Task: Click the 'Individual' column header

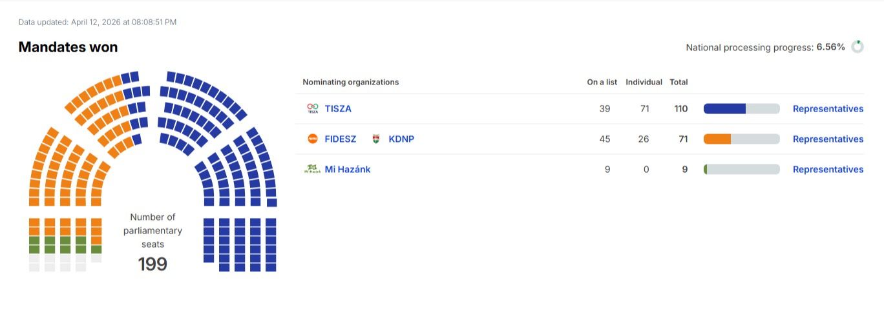Action: 644,82
